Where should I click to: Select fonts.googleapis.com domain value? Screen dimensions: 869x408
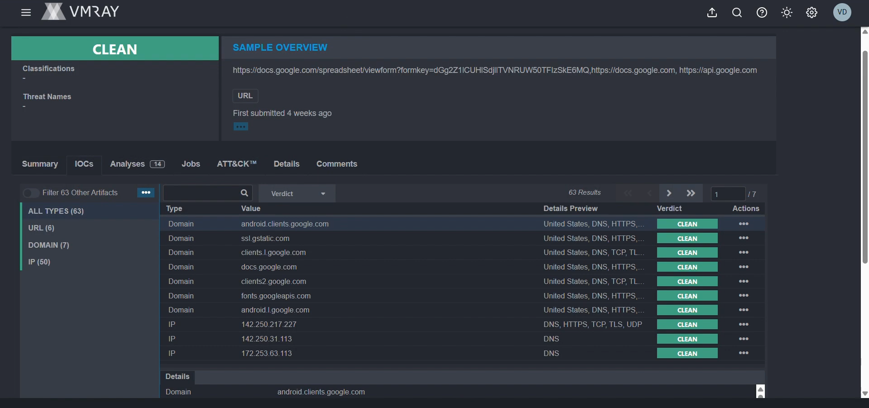276,296
